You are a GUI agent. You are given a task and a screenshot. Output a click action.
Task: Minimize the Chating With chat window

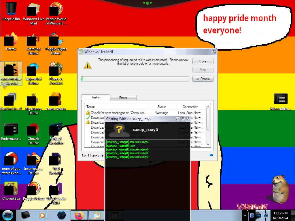point(178,119)
